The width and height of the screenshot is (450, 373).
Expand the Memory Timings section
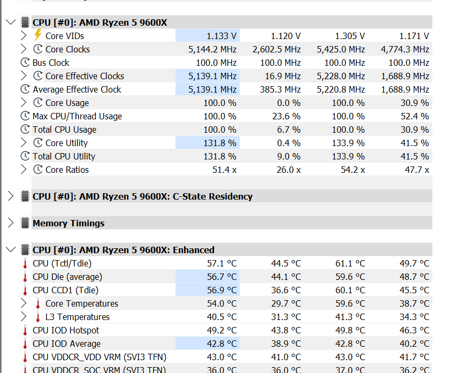click(11, 223)
